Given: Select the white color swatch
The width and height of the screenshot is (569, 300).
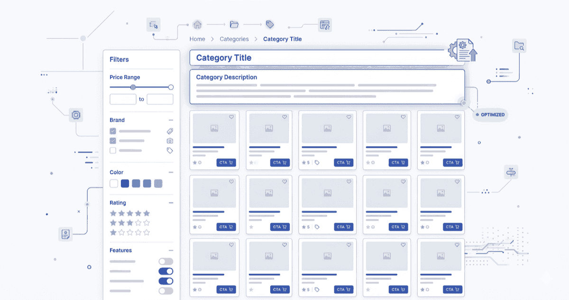Looking at the screenshot, I should click(114, 183).
